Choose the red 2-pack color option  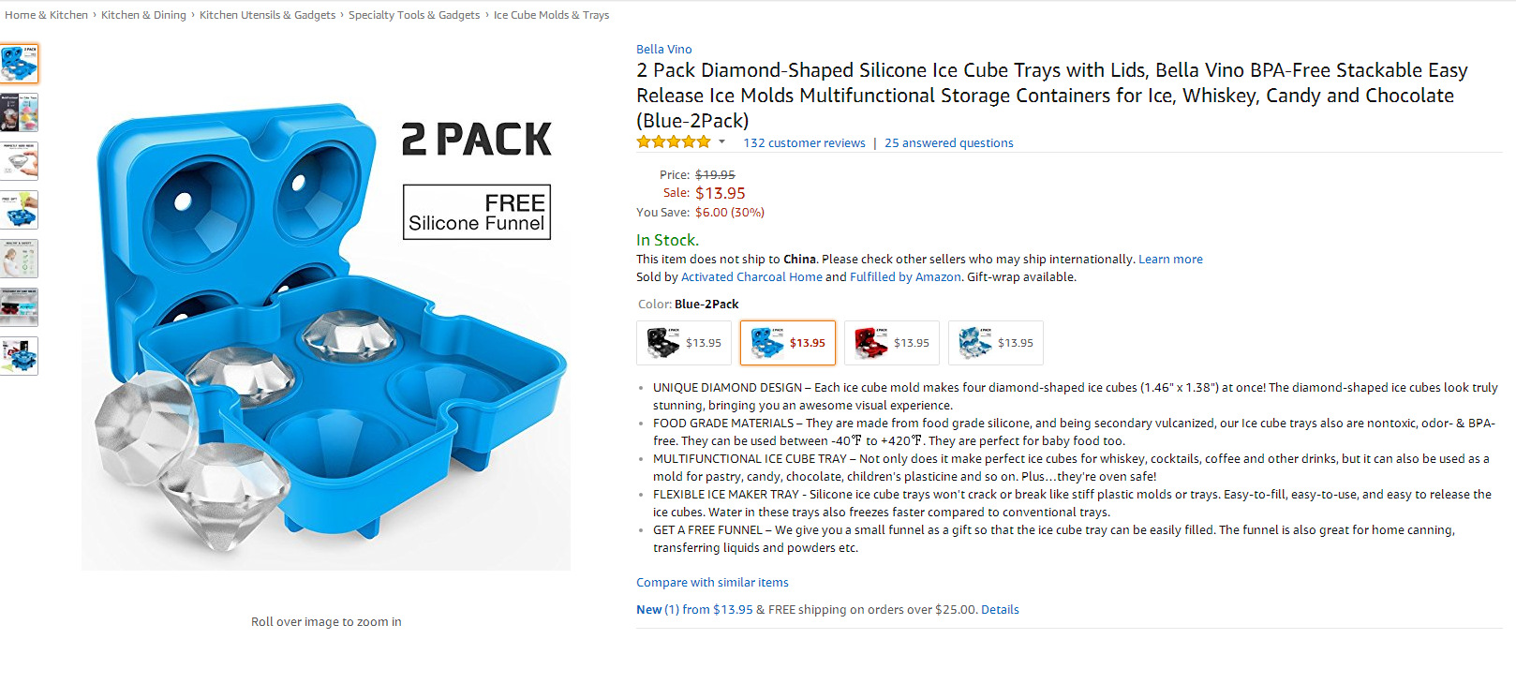pos(891,343)
